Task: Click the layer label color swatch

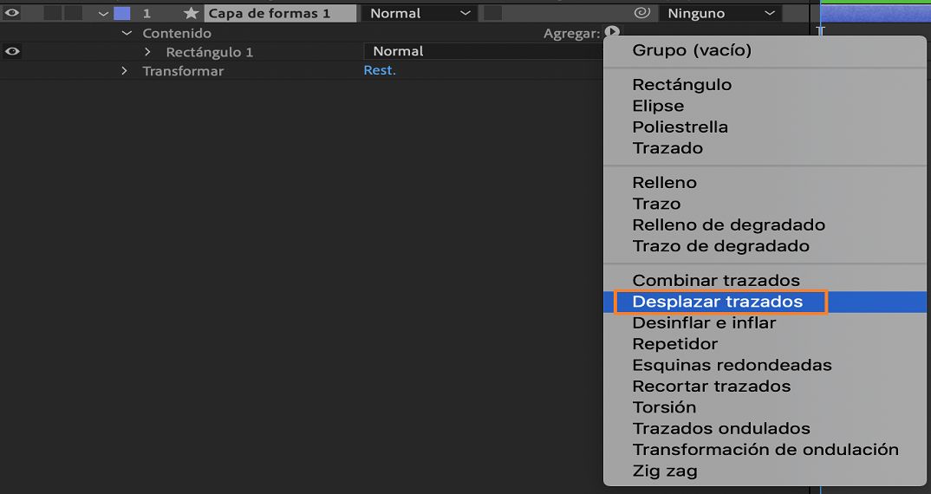Action: point(122,14)
